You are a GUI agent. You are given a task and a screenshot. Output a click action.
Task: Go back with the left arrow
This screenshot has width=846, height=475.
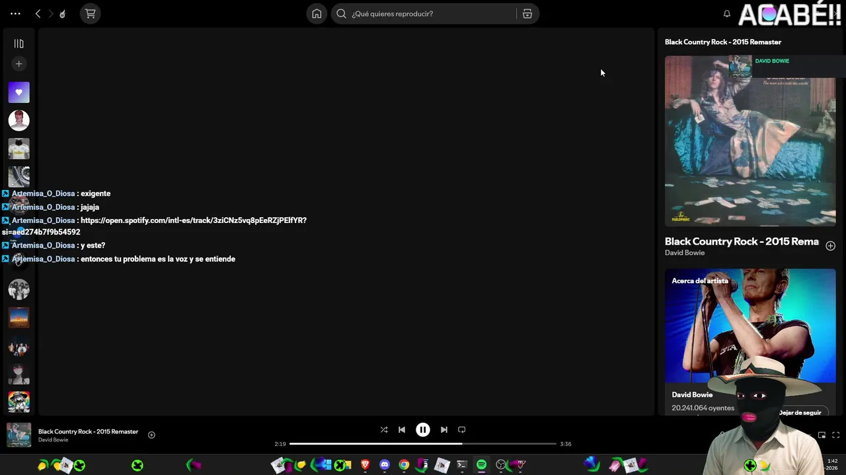(x=38, y=13)
